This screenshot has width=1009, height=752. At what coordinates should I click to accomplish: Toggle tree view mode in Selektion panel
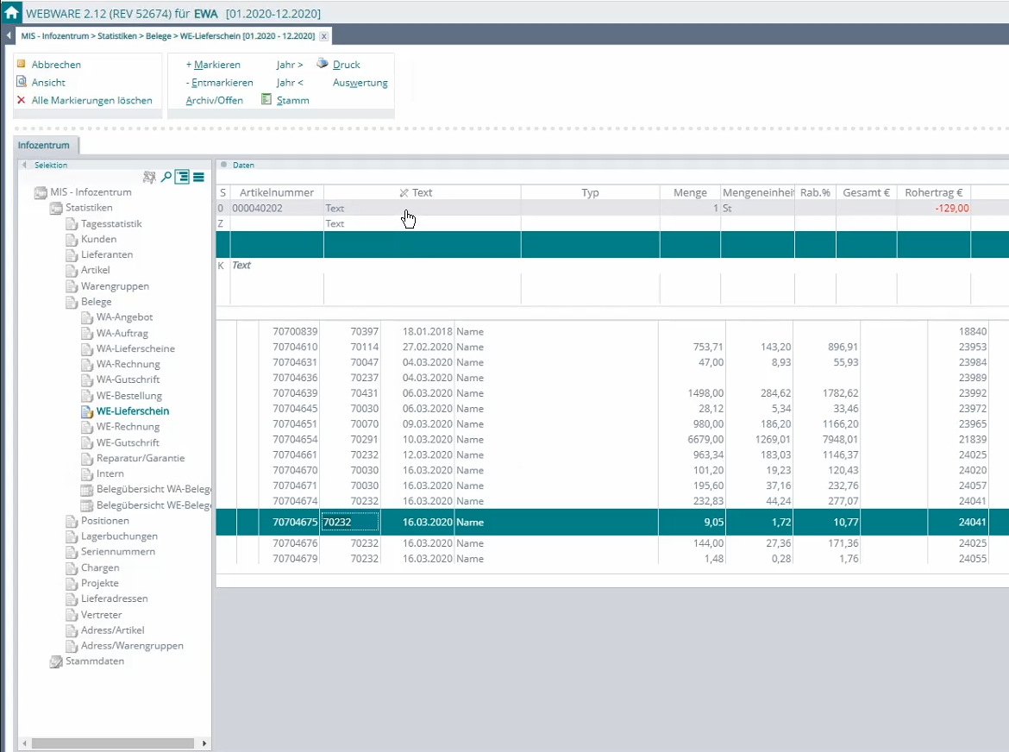(x=182, y=177)
